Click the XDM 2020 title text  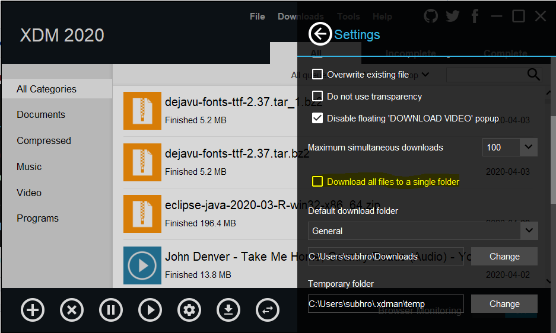(62, 35)
